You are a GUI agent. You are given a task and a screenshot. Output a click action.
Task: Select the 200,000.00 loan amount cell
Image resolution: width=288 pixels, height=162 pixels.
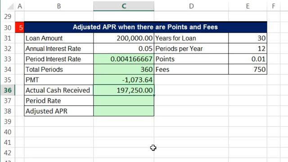(124, 38)
